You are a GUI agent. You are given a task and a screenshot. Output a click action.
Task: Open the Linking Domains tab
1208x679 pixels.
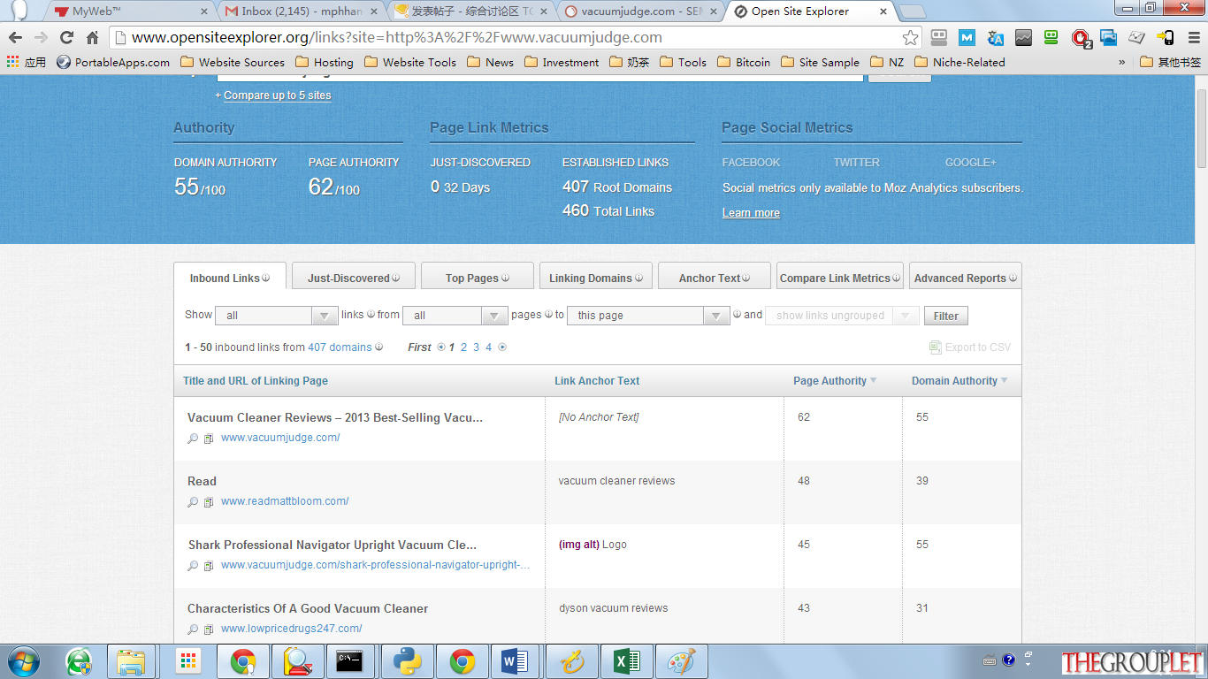click(x=596, y=277)
